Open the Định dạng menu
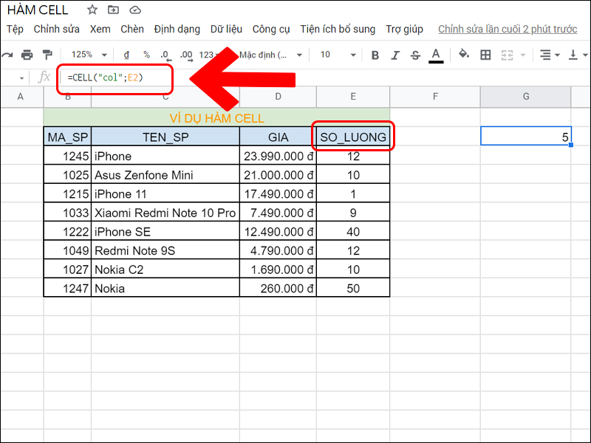 point(177,29)
